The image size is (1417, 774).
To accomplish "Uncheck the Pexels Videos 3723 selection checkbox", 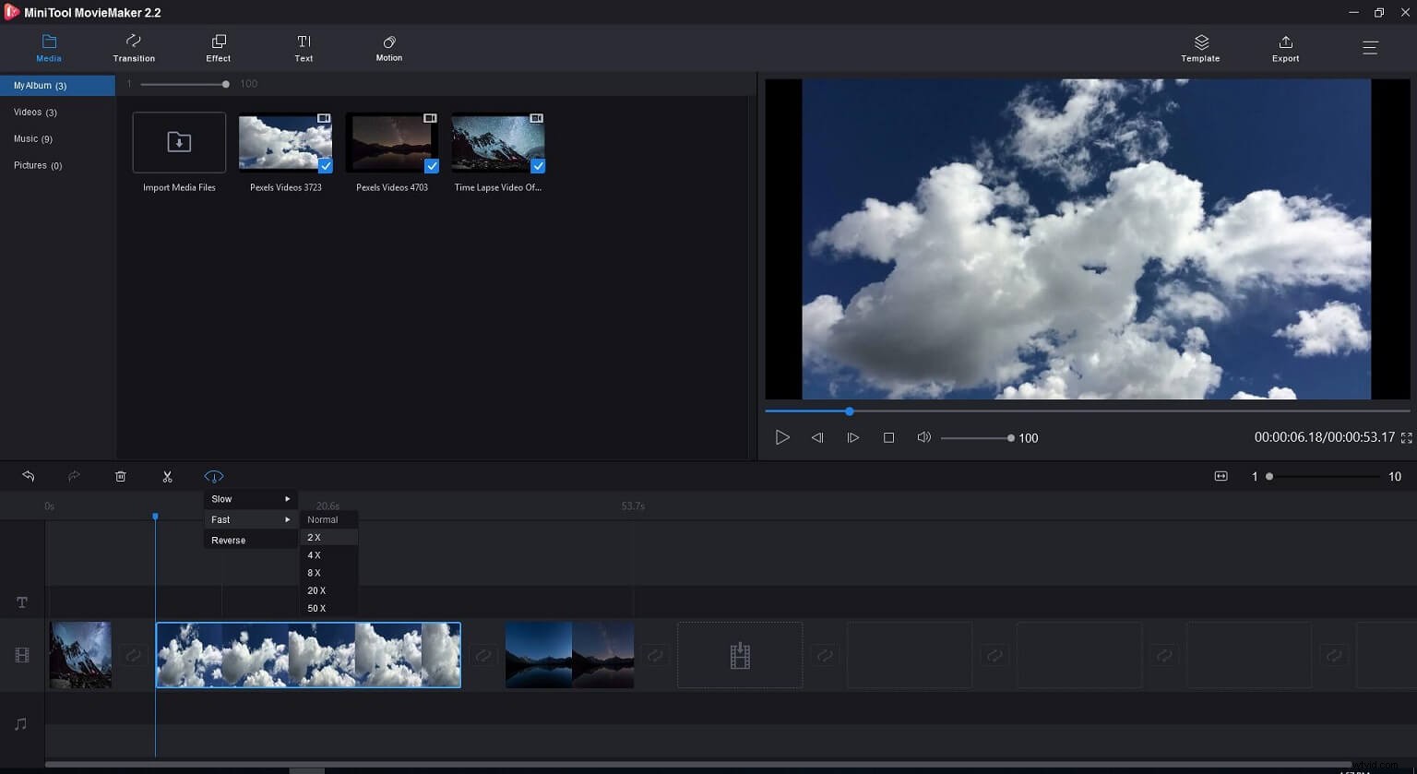I will point(325,166).
